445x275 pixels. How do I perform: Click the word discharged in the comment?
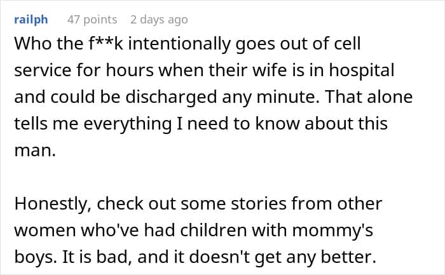(171, 97)
